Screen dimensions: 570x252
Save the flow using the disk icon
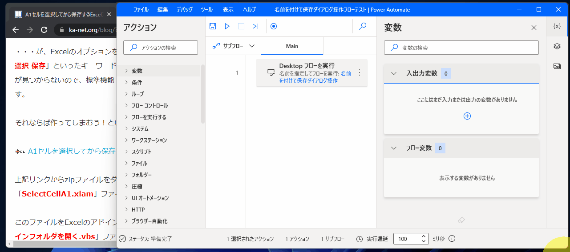tap(213, 26)
